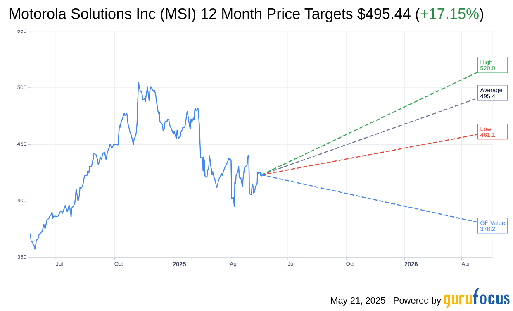The image size is (513, 311).
Task: Click the Powered by text
Action: click(x=417, y=301)
